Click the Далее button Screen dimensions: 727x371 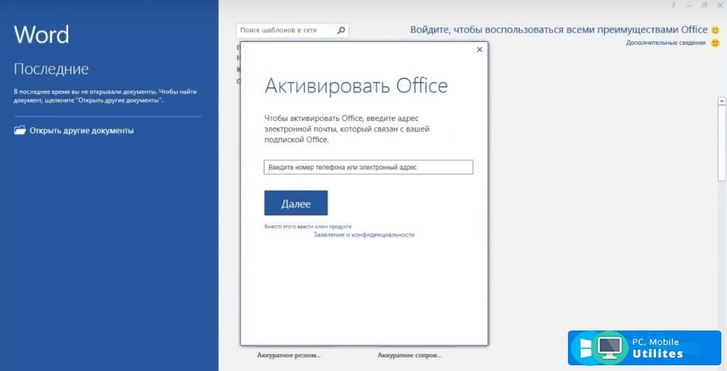[x=296, y=203]
